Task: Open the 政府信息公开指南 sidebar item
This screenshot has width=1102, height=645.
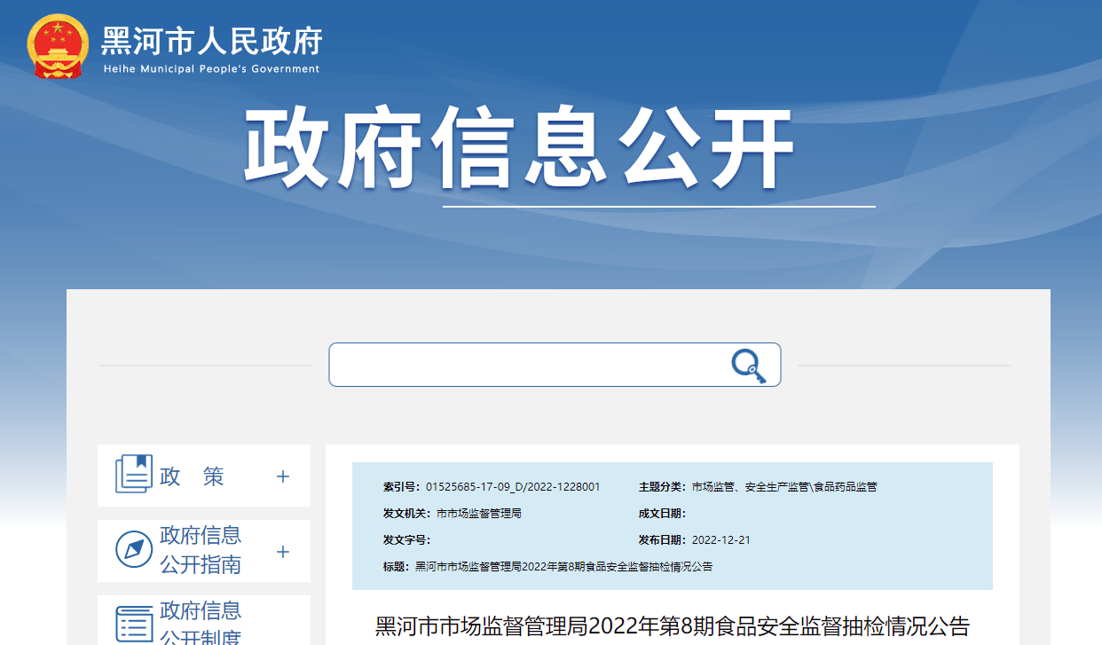Action: (204, 551)
